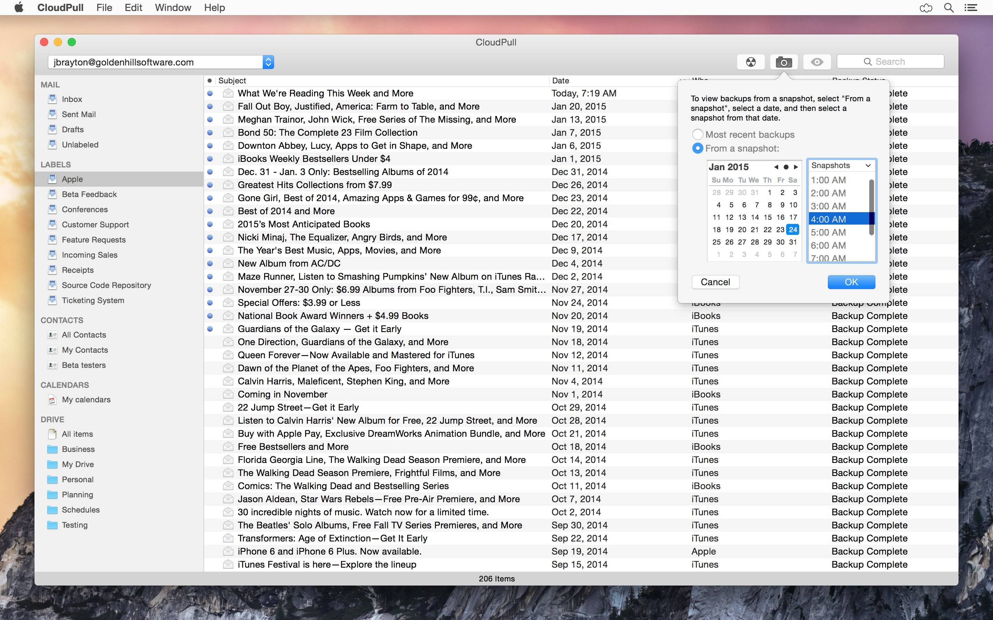This screenshot has width=993, height=620.
Task: Open the File menu
Action: pos(104,7)
